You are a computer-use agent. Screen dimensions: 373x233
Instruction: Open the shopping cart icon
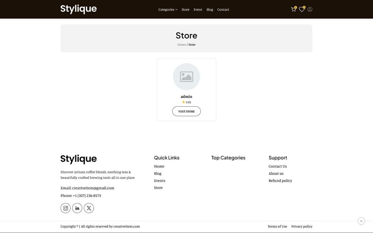pos(294,9)
